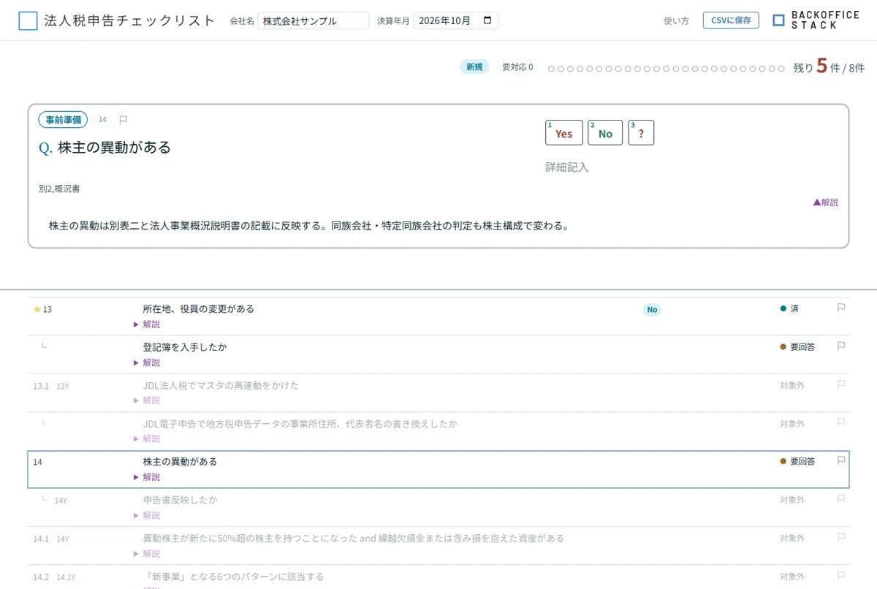Click the card heading Q. 株主の異動がある

[105, 148]
